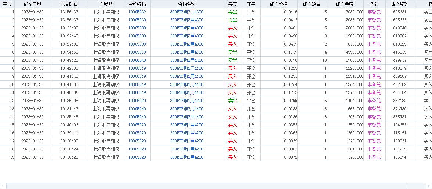Screen dimensions: 432x189
Task: Select trade time 09:38:20
Action: [69, 157]
